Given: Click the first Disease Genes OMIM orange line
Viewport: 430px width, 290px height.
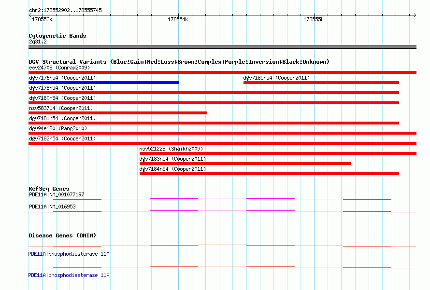Looking at the screenshot, I should coord(222,246).
